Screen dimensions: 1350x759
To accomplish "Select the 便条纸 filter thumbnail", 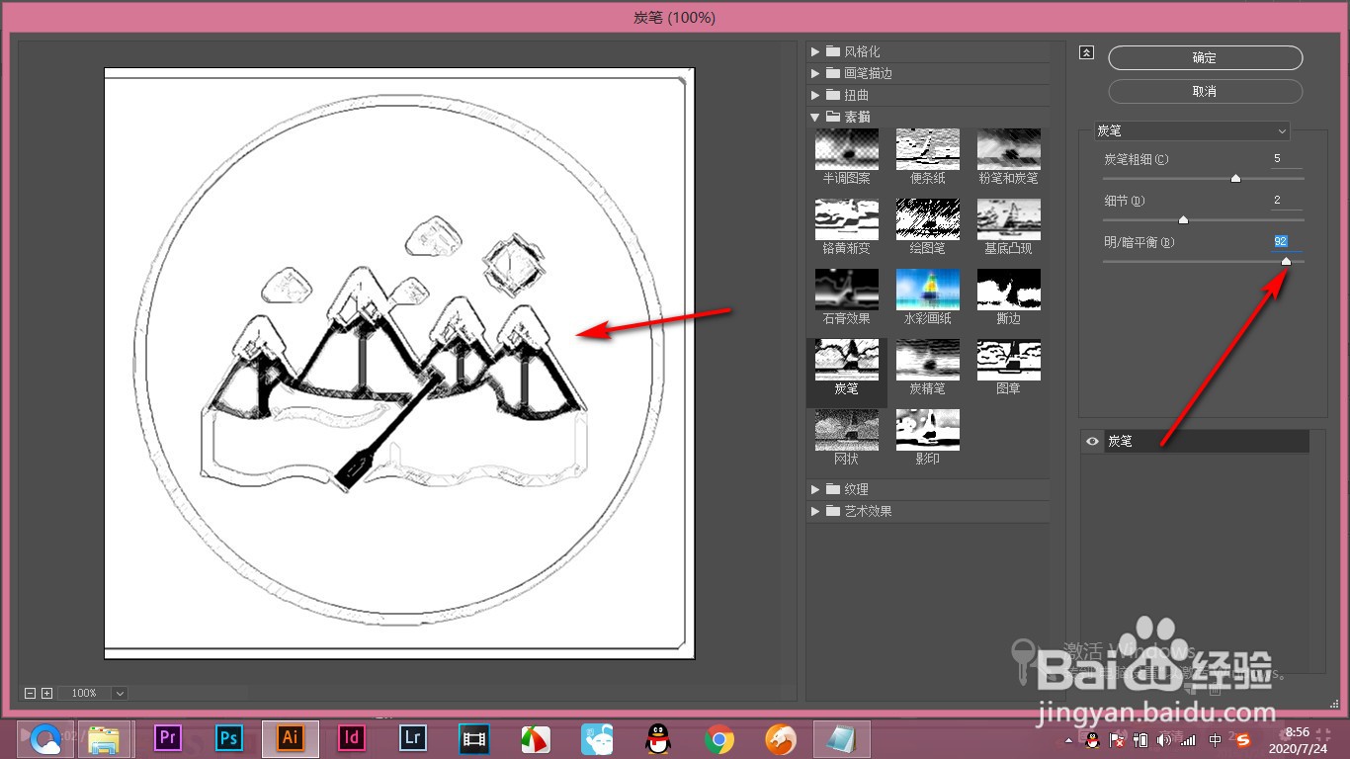I will [927, 149].
